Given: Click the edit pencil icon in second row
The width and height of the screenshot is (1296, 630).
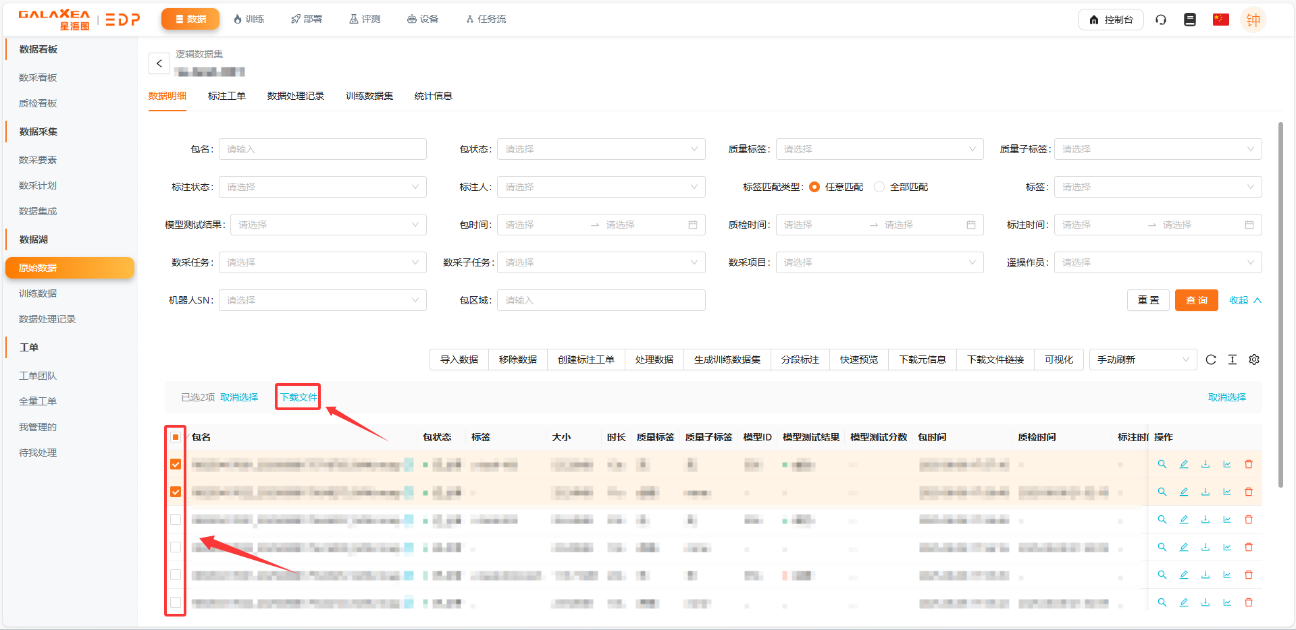Looking at the screenshot, I should [1184, 492].
